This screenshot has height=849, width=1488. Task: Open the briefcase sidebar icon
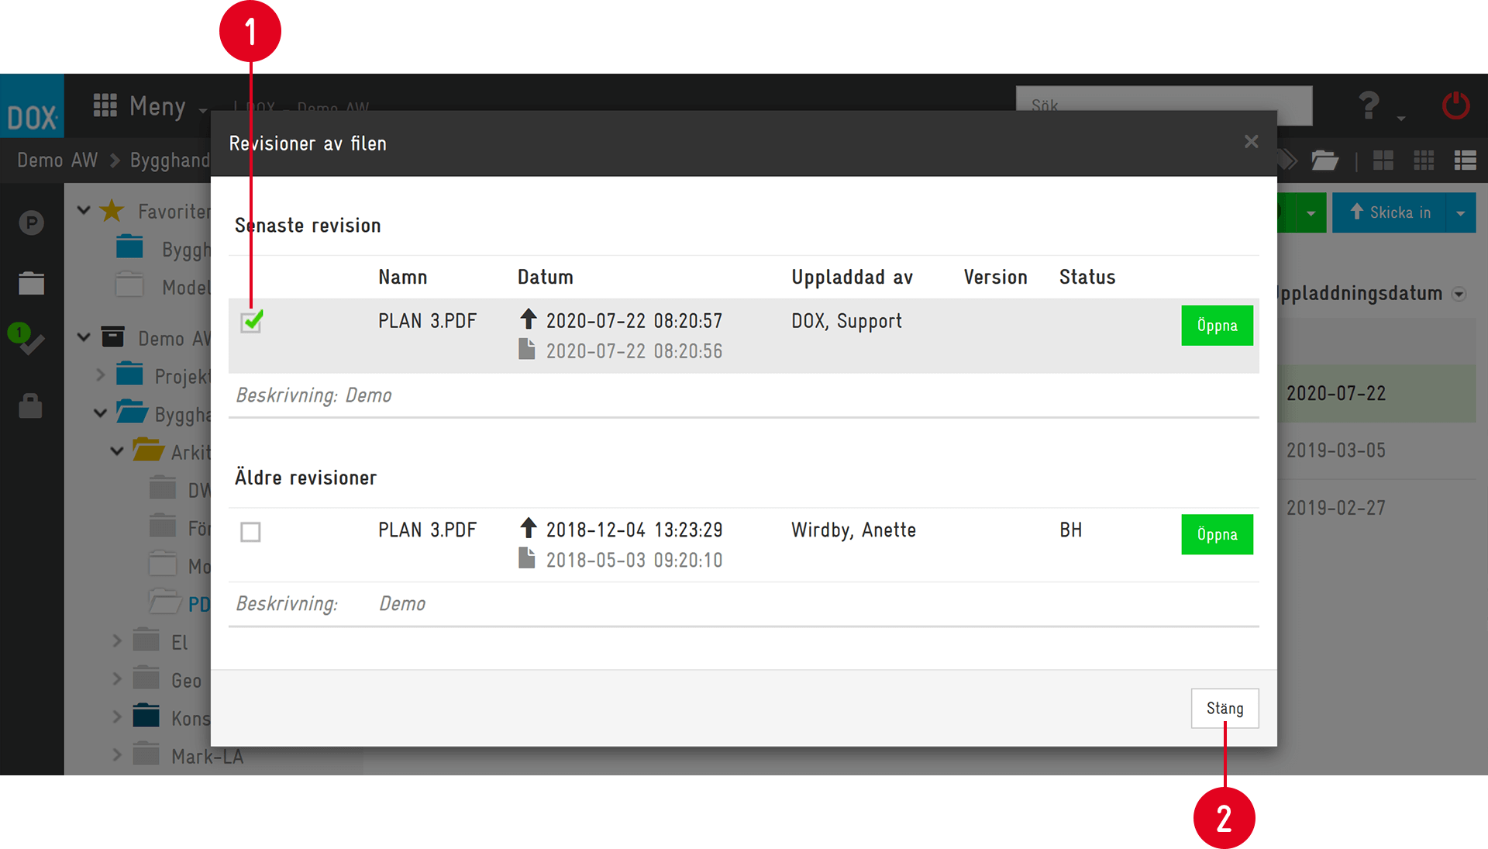coord(31,283)
